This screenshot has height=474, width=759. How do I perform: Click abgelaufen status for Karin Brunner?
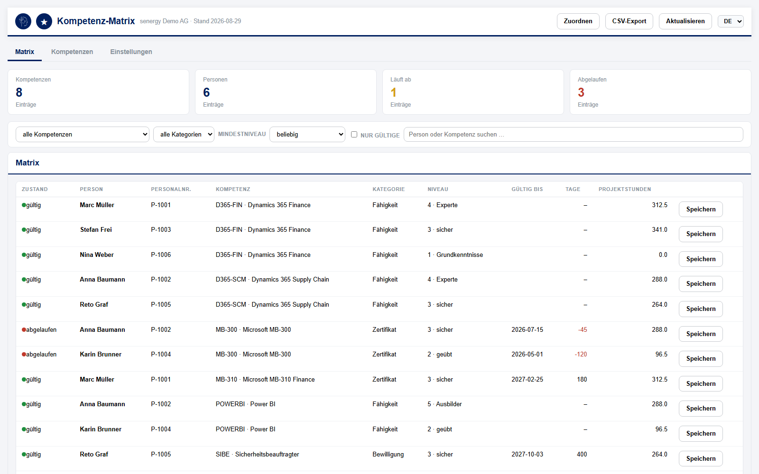(39, 355)
